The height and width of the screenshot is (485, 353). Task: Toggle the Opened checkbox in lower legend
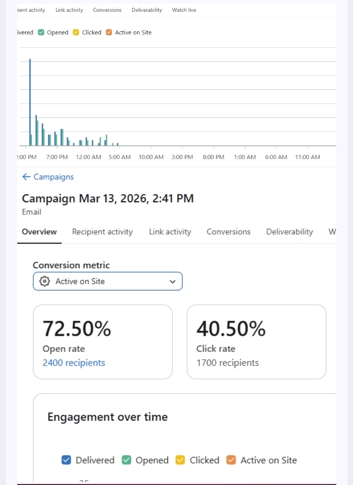[x=127, y=460]
